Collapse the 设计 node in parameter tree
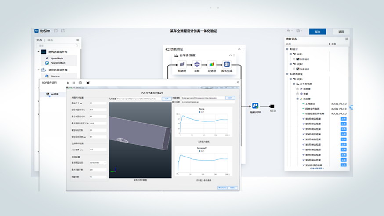This screenshot has width=384, height=216. (287, 49)
